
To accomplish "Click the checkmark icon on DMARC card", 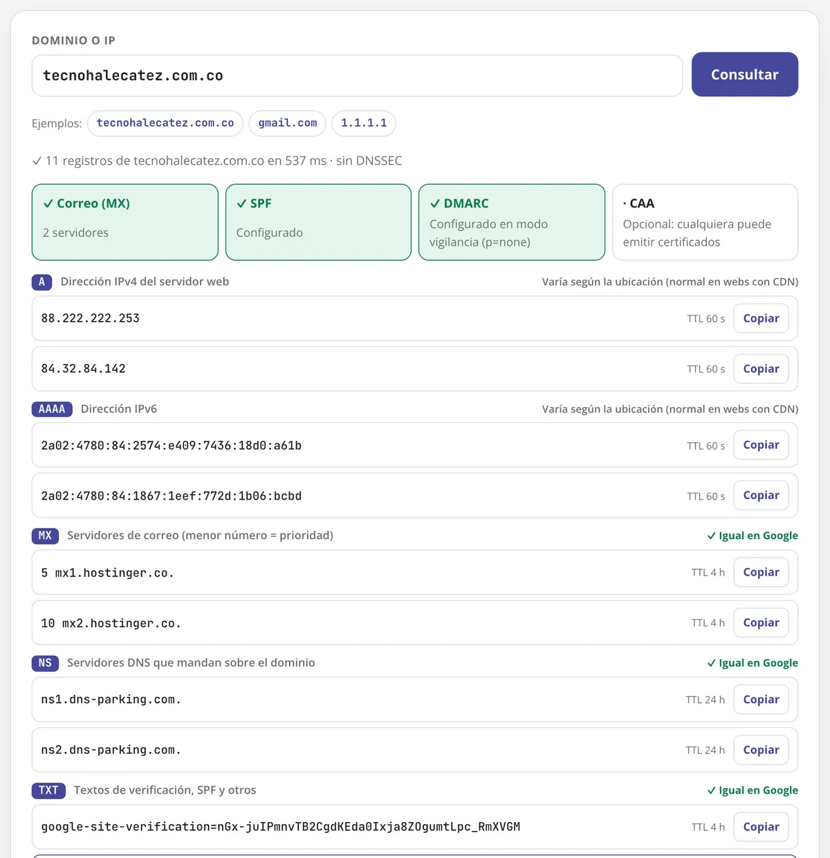I will click(x=435, y=203).
